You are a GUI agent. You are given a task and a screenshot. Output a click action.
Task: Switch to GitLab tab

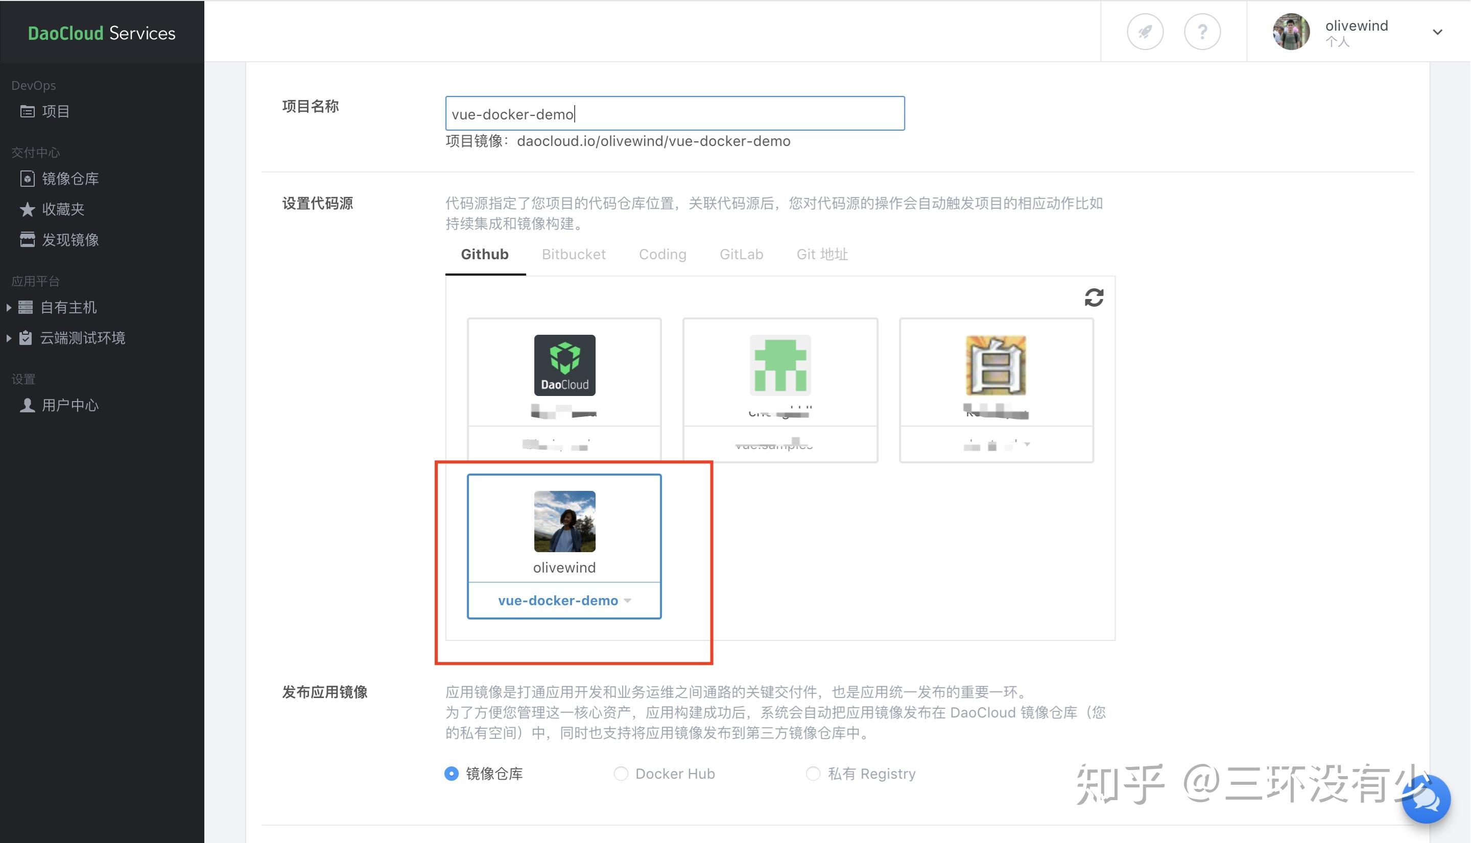(741, 254)
